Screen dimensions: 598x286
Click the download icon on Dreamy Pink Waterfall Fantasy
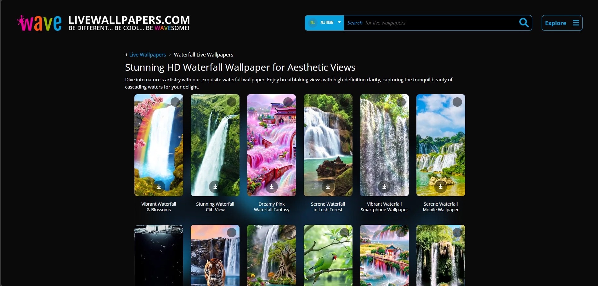tap(271, 186)
